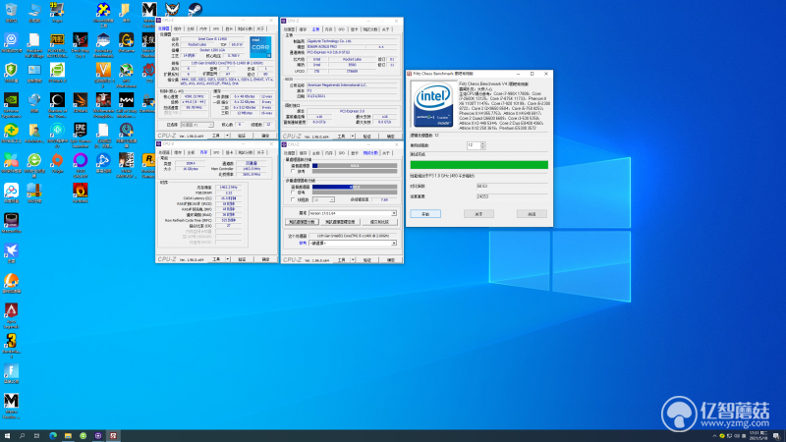The width and height of the screenshot is (786, 442).
Task: Open the thread count dropdown in the CPU-Z Bench tab
Action: pos(323,199)
